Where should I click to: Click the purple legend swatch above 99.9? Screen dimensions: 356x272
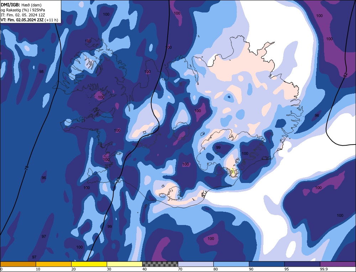[x=338, y=264]
